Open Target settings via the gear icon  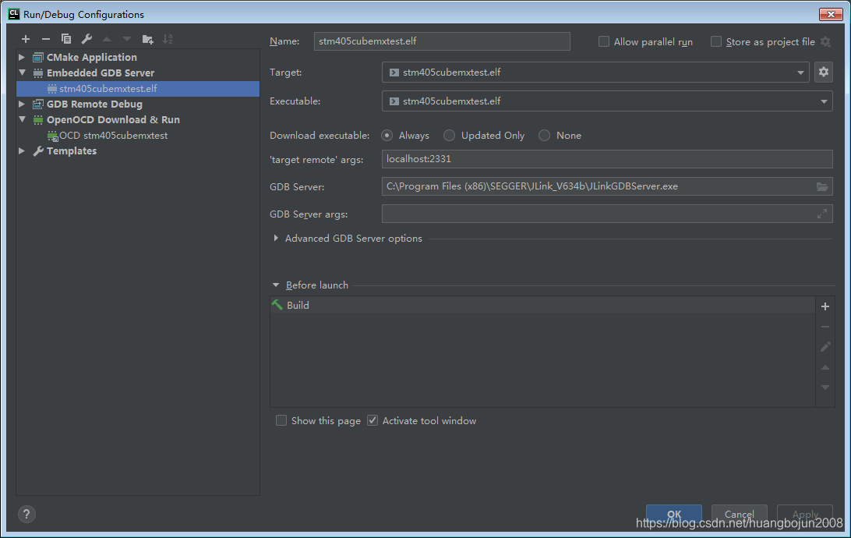point(824,70)
